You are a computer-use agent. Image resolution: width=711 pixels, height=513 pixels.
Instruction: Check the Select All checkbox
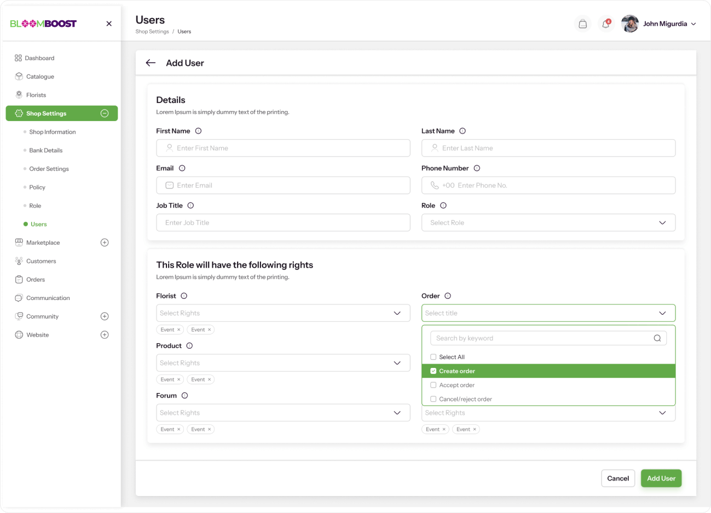click(x=433, y=357)
